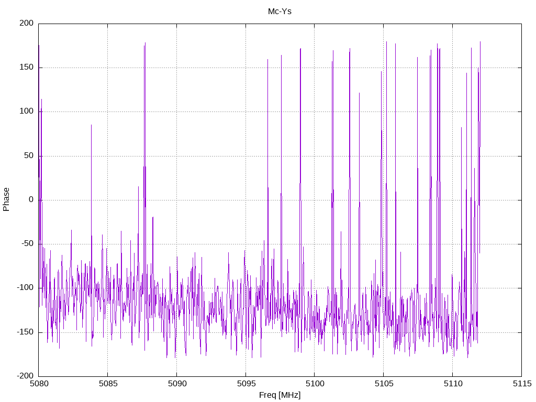Click the x-axis tick label 5100
Viewport: 536px width, 402px height.
[x=315, y=384]
